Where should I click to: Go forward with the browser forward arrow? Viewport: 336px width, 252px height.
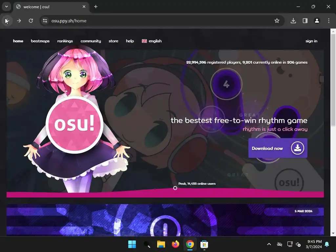19,21
